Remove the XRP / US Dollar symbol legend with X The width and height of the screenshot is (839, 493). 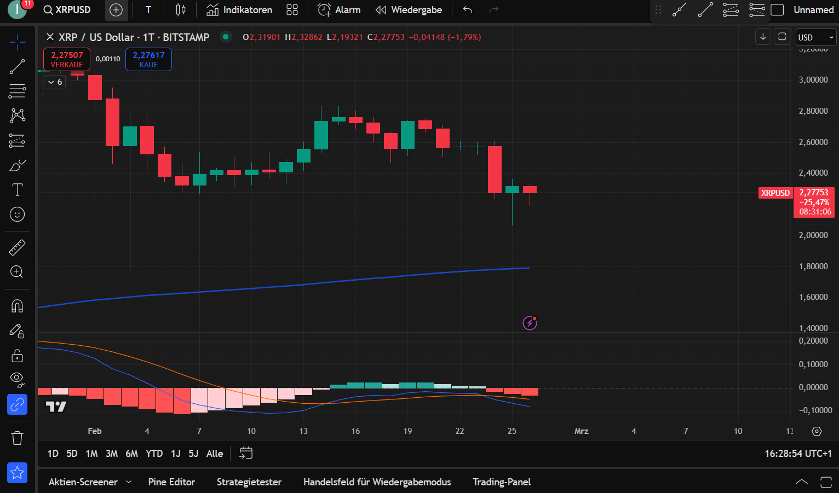tap(50, 37)
